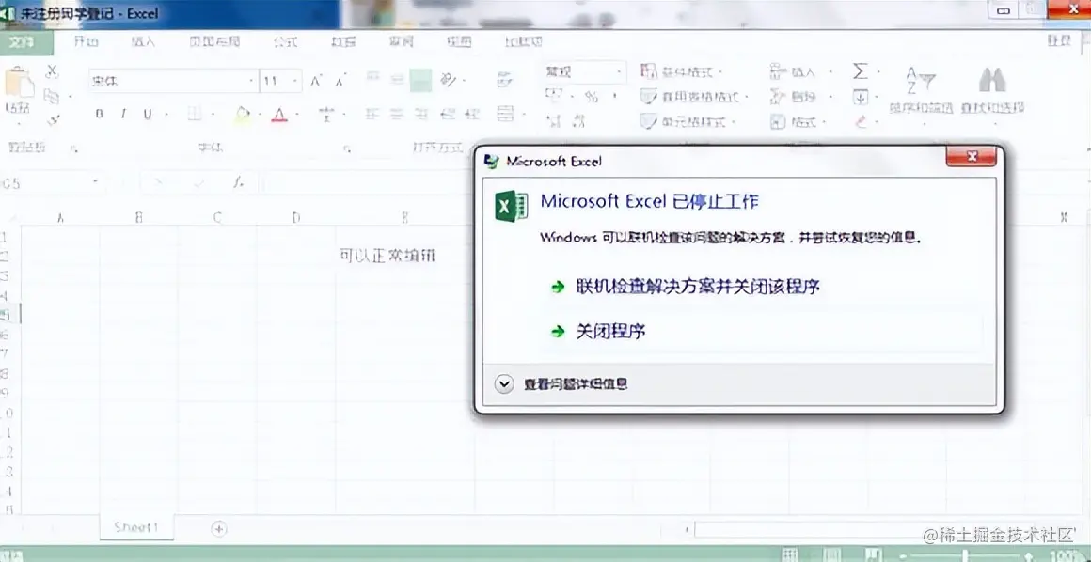Apply the percent number style
This screenshot has width=1091, height=562.
coord(592,96)
